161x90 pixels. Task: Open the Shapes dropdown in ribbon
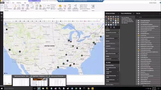coord(53,9)
